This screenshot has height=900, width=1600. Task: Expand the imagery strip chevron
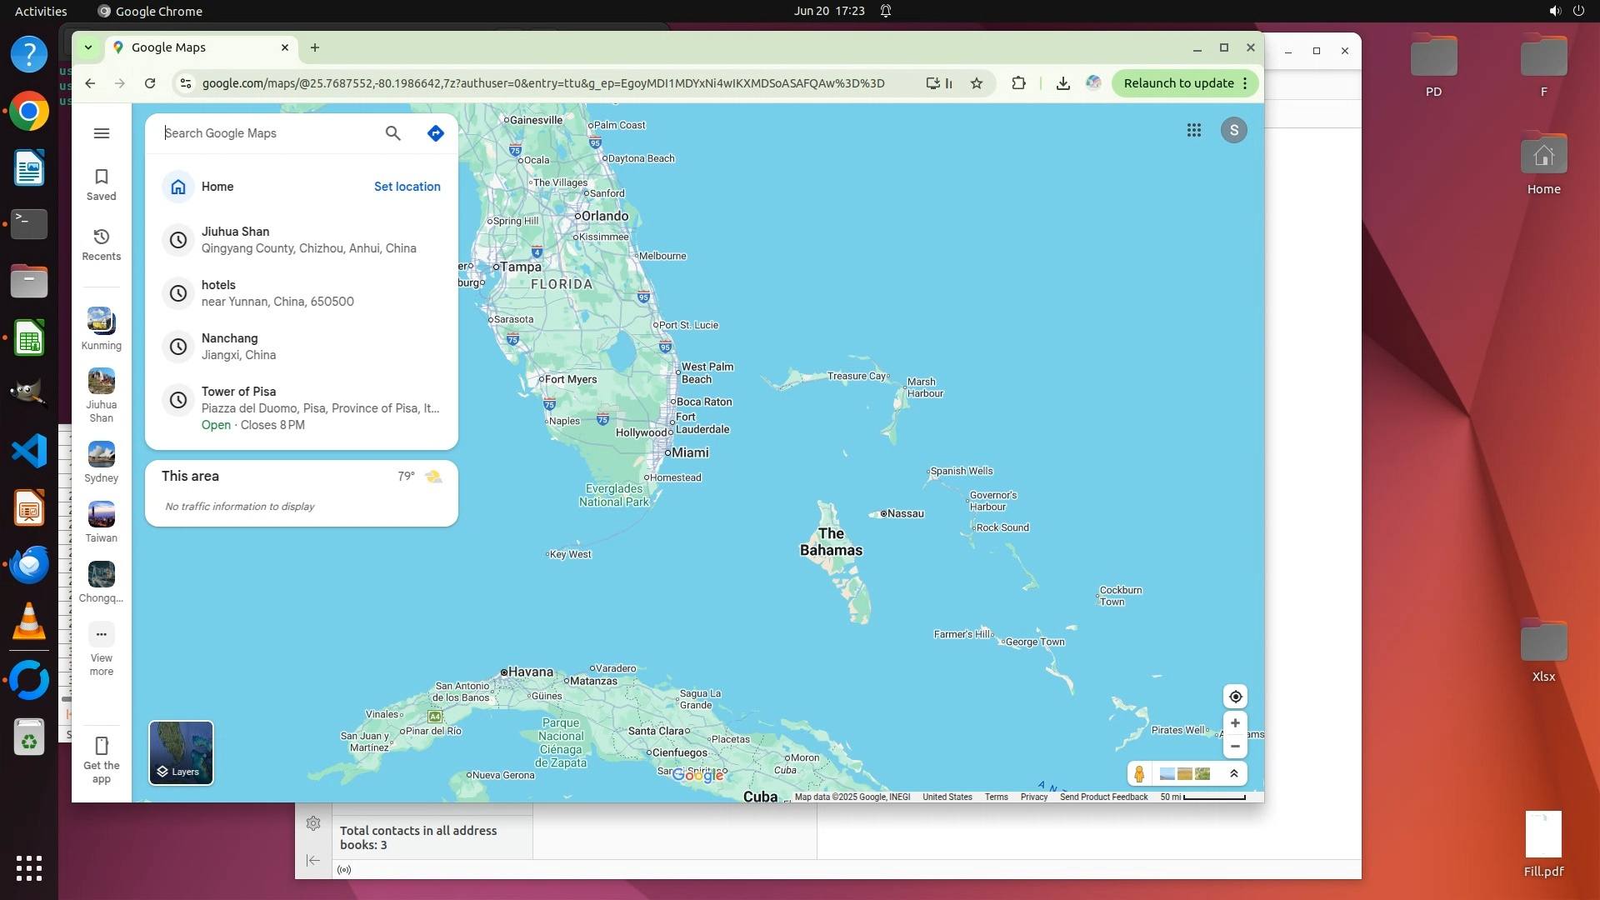[1233, 774]
